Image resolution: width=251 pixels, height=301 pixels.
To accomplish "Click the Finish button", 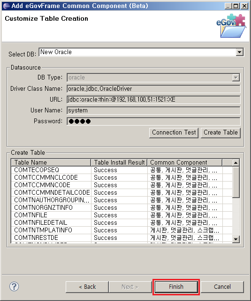I will coord(176,287).
